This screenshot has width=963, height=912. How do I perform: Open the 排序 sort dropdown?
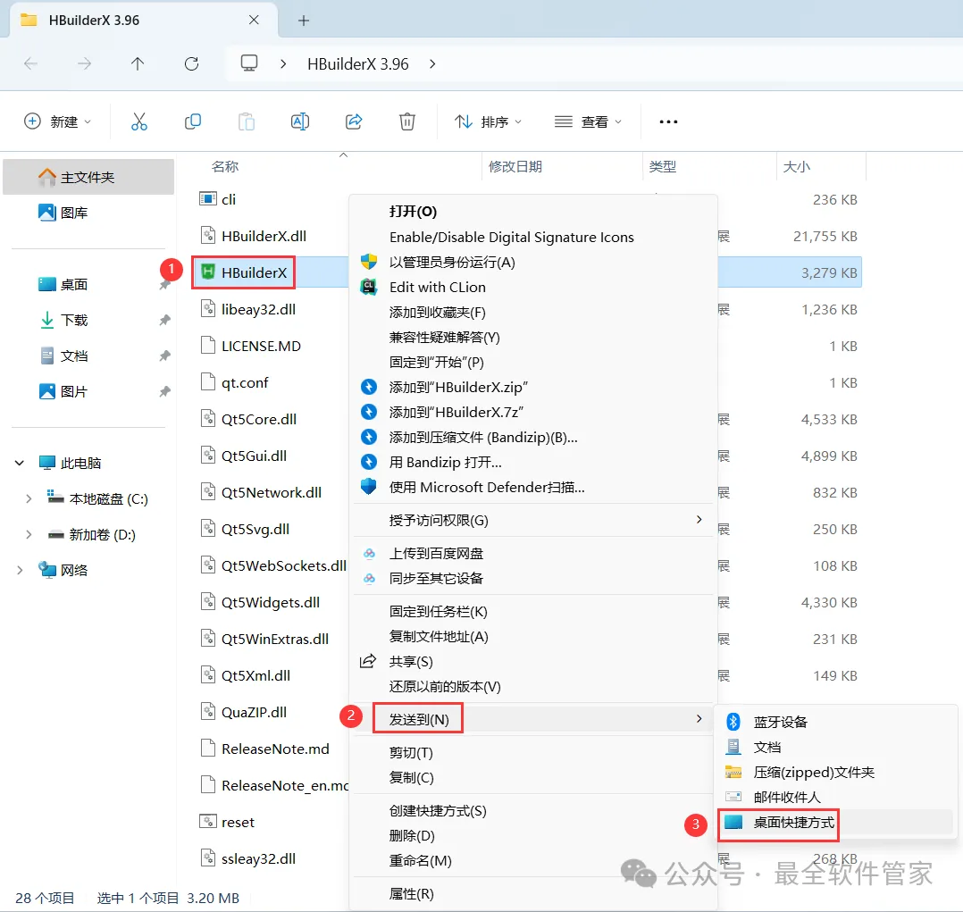(489, 121)
